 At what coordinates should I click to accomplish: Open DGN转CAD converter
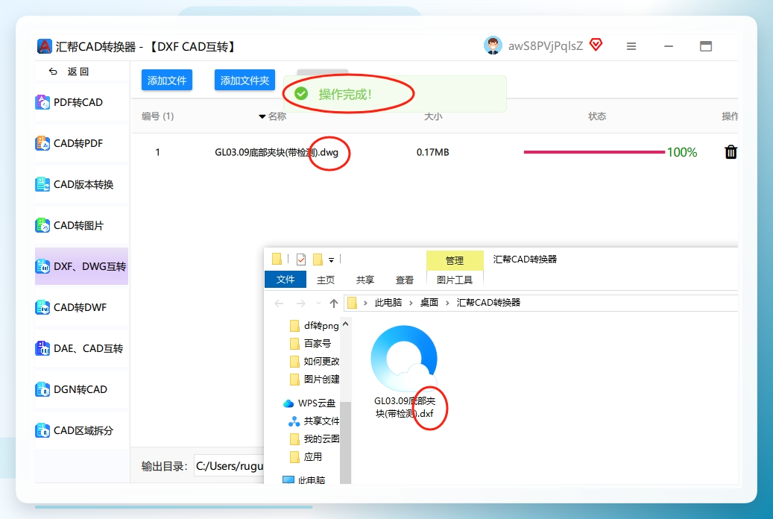[x=81, y=389]
